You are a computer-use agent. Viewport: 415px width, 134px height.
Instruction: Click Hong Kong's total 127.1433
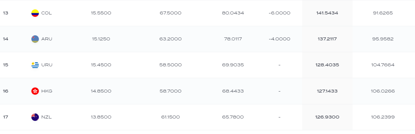327,91
